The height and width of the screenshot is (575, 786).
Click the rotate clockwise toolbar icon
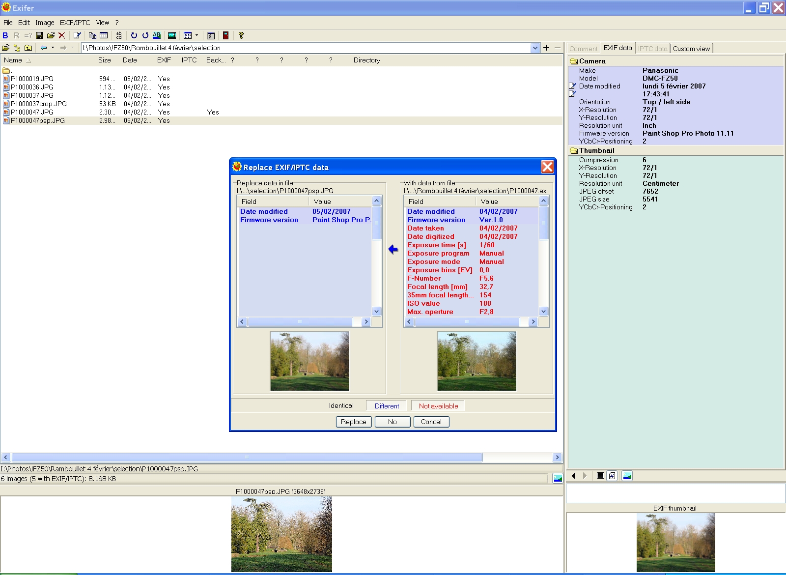coord(134,35)
